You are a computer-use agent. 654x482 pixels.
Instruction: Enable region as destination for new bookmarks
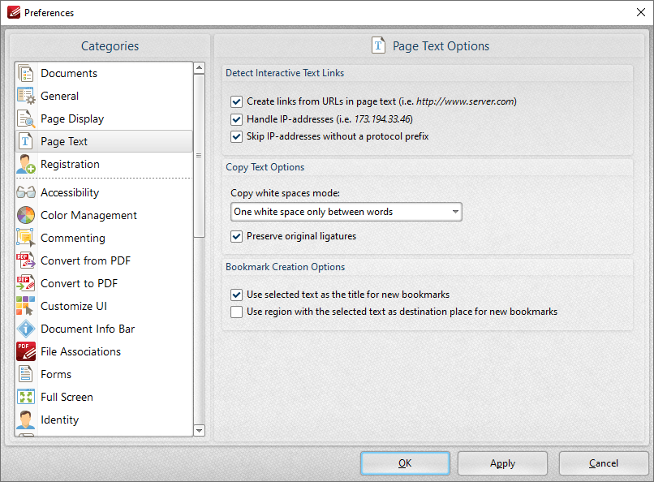tap(236, 312)
